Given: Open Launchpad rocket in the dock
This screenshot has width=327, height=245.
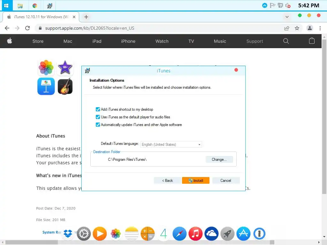Looking at the screenshot, I should 227,234.
